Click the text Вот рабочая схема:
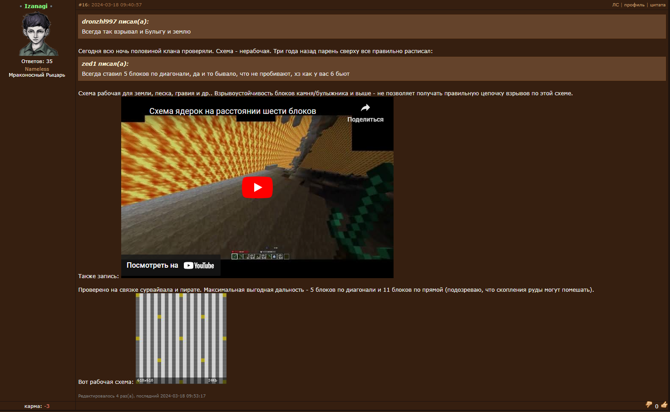Screen dimensions: 670x412 pos(106,382)
